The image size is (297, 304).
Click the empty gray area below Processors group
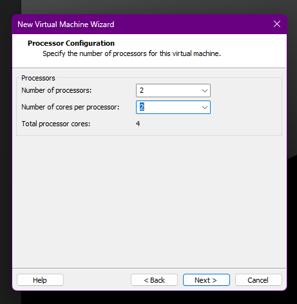[x=149, y=202]
